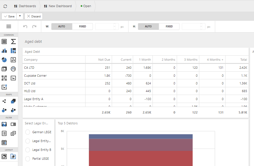Click the Discard button
254x166 pixels.
(x=34, y=16)
